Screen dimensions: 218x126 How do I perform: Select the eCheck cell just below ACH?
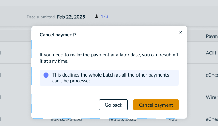[x=212, y=75]
